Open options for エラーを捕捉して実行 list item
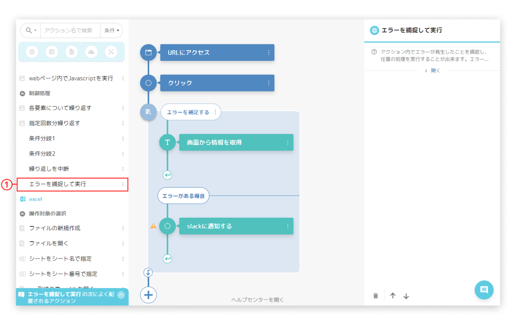 pos(123,184)
